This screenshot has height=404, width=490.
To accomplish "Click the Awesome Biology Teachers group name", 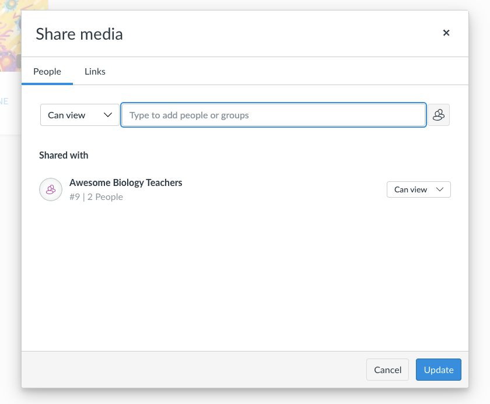I will click(126, 182).
